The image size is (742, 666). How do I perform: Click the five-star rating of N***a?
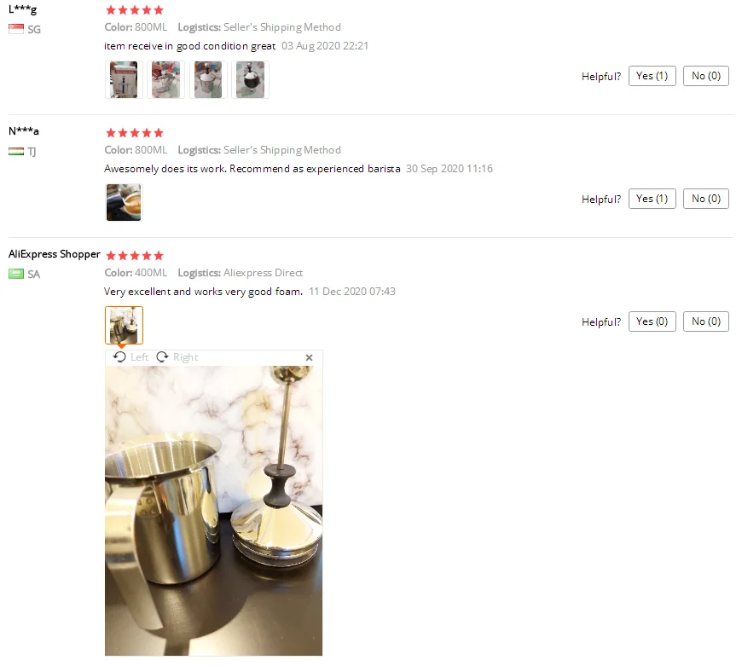point(135,133)
